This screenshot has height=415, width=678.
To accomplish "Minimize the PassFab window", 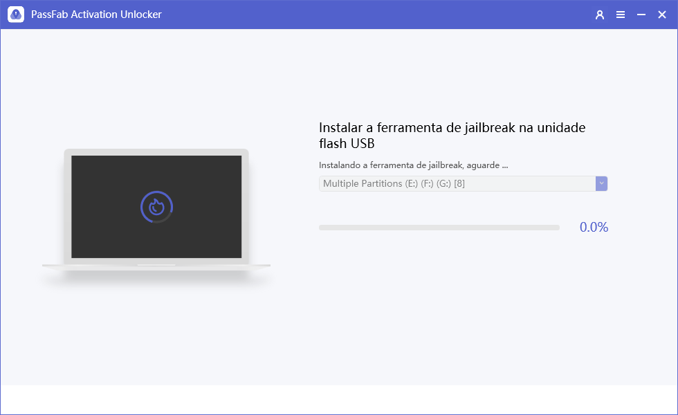I will coord(641,14).
